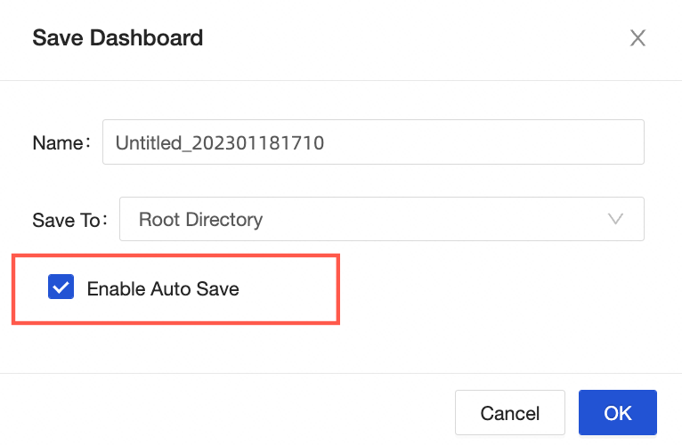Click blank header area beside the title

(x=401, y=38)
